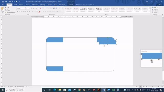
Task: Click Cut in the Clipboard group
Action: click(x=7, y=7)
